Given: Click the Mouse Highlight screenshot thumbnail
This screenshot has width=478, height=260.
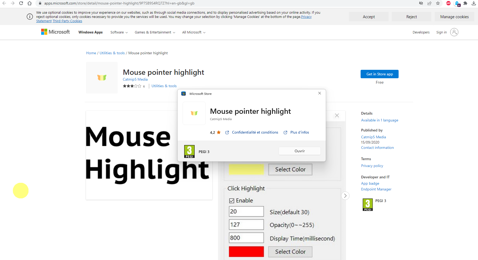Looking at the screenshot, I should point(149,155).
